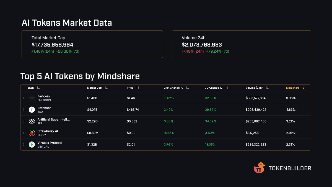This screenshot has height=187, width=332.
Task: Click Bittensor 24H change 3.49%
Action: [x=168, y=110]
